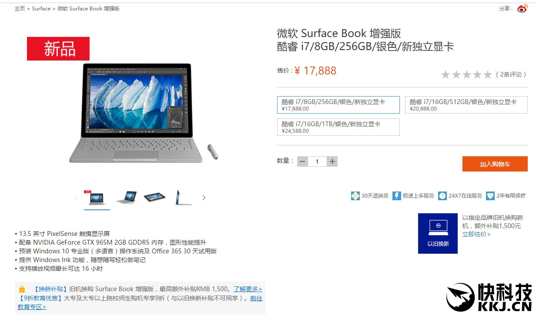
Task: Increase quantity with the plus button
Action: coord(332,161)
